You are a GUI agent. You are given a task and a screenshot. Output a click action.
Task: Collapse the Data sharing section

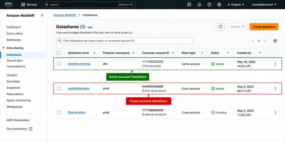pyautogui.click(x=3, y=48)
